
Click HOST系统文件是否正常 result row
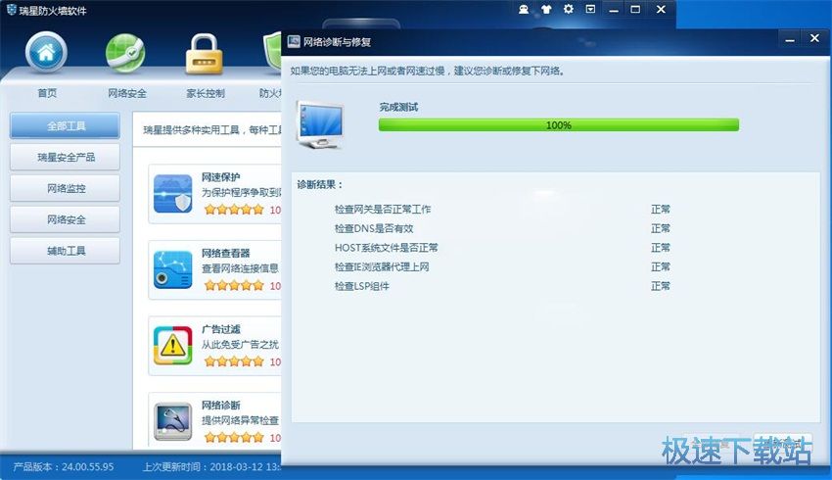[x=502, y=248]
